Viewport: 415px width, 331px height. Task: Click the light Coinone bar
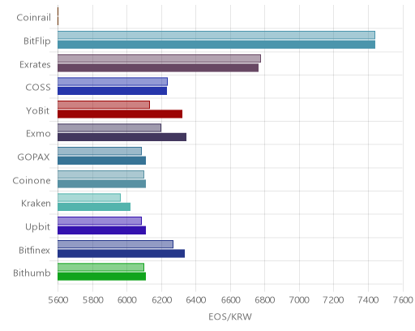click(x=101, y=174)
